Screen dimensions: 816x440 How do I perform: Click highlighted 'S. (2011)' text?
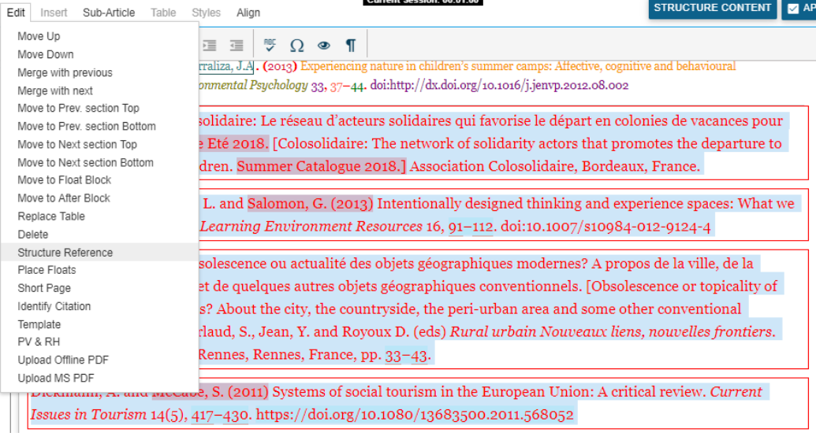click(x=240, y=392)
